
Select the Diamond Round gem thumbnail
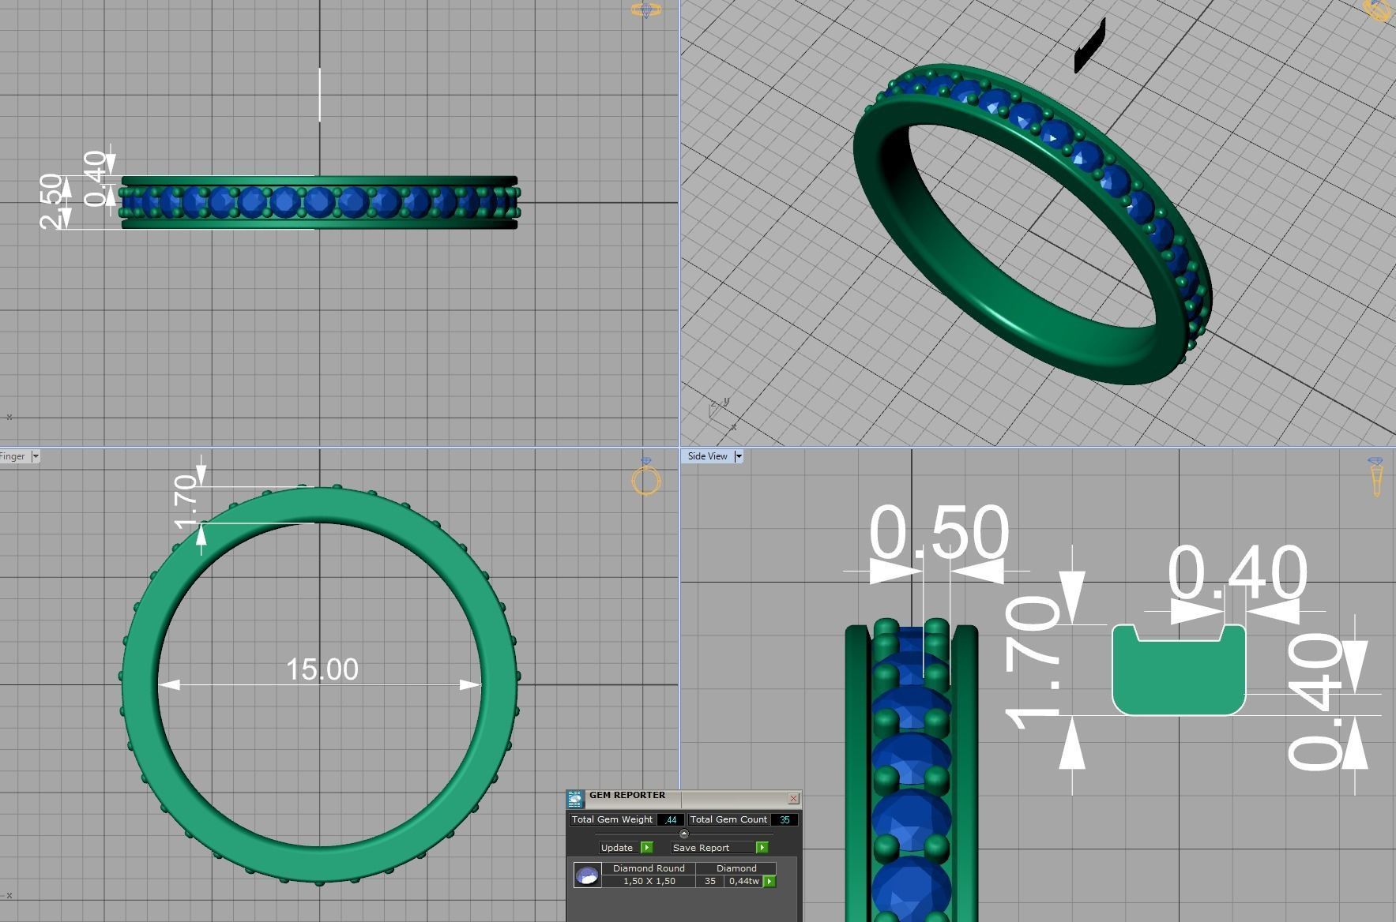coord(587,875)
